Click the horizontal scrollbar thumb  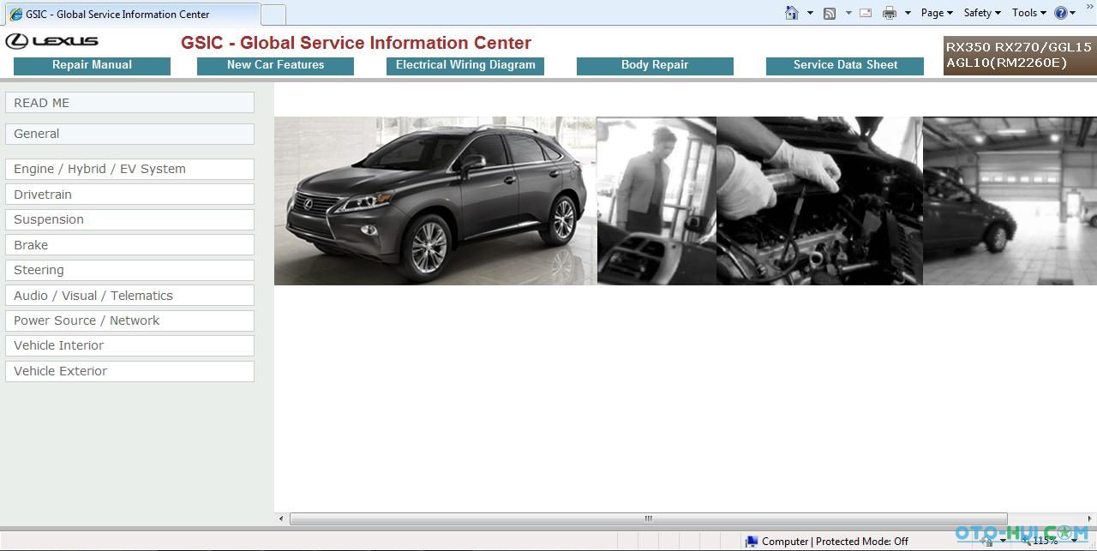648,518
